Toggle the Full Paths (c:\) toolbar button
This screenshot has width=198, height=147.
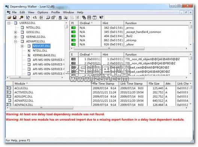(34, 18)
